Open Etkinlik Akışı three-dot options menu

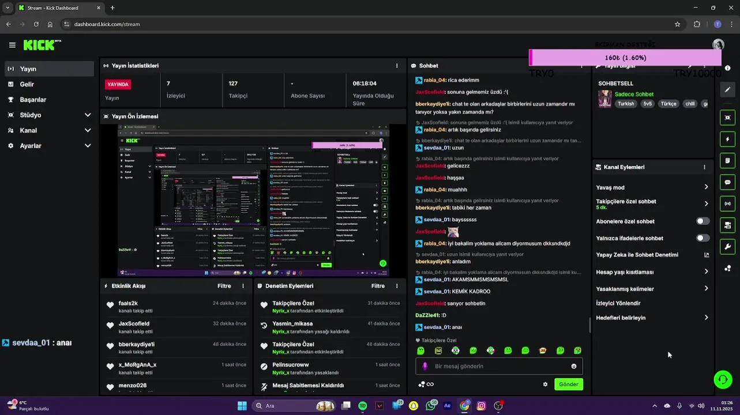coord(243,286)
